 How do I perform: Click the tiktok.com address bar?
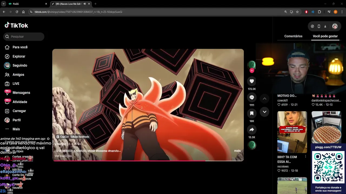[157, 12]
